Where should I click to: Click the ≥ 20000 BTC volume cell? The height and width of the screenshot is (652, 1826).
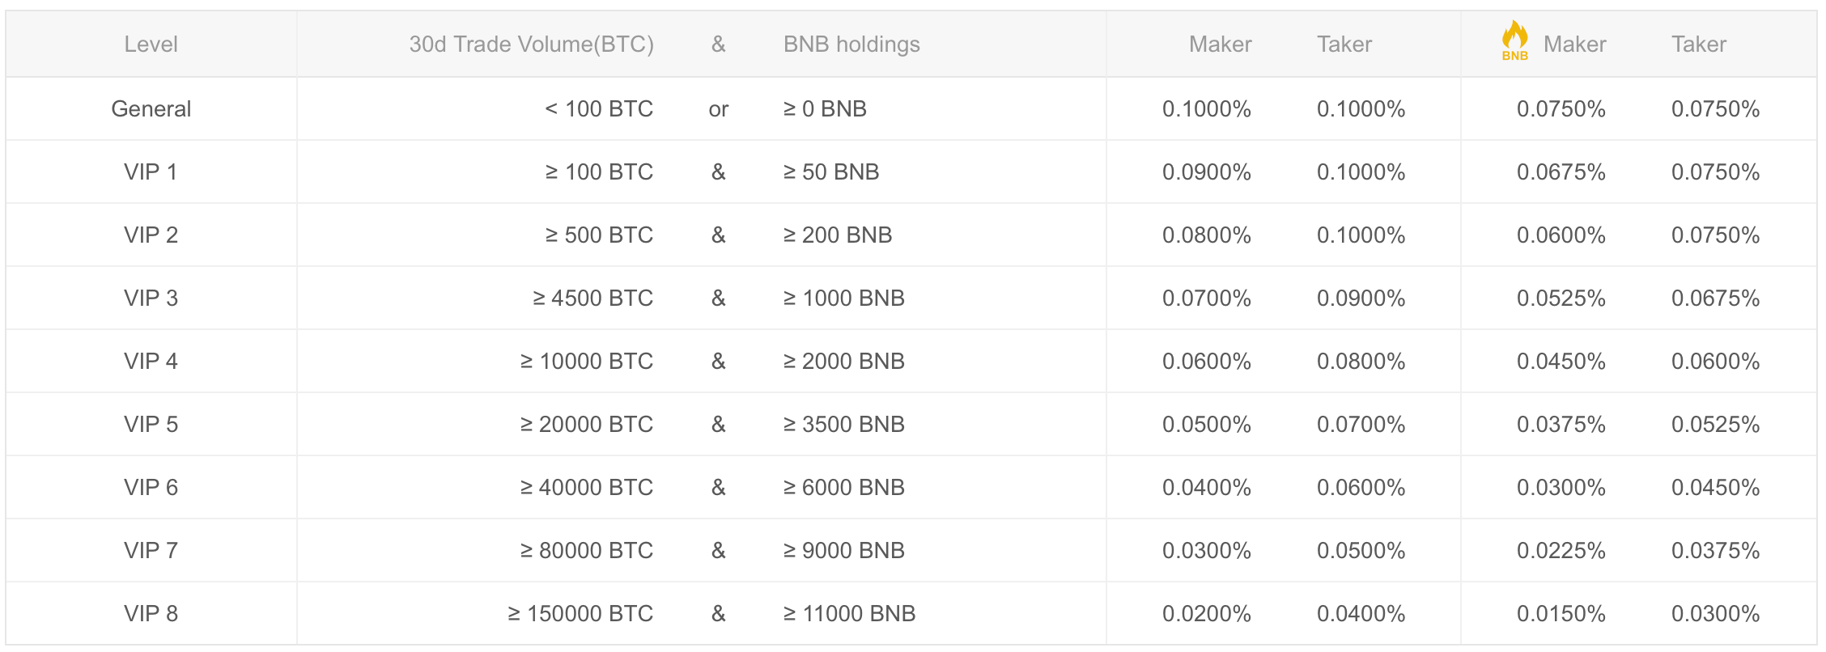[586, 425]
